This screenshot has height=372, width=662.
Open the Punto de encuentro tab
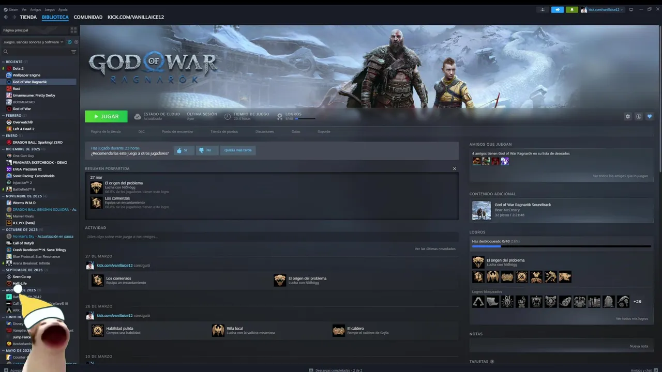177,131
